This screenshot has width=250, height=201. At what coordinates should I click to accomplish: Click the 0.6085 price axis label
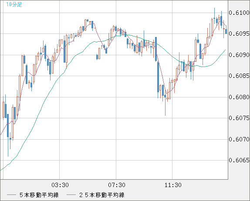[x=239, y=76]
